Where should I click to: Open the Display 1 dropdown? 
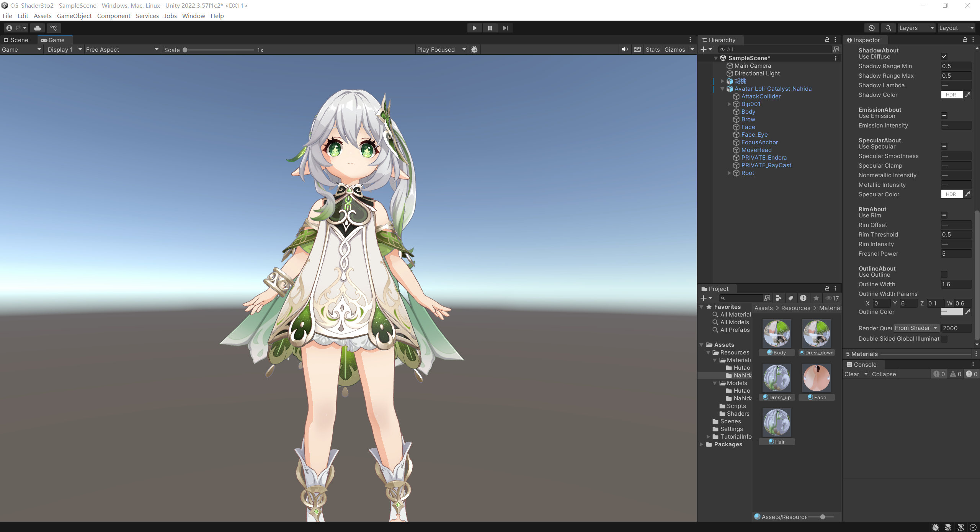(64, 49)
